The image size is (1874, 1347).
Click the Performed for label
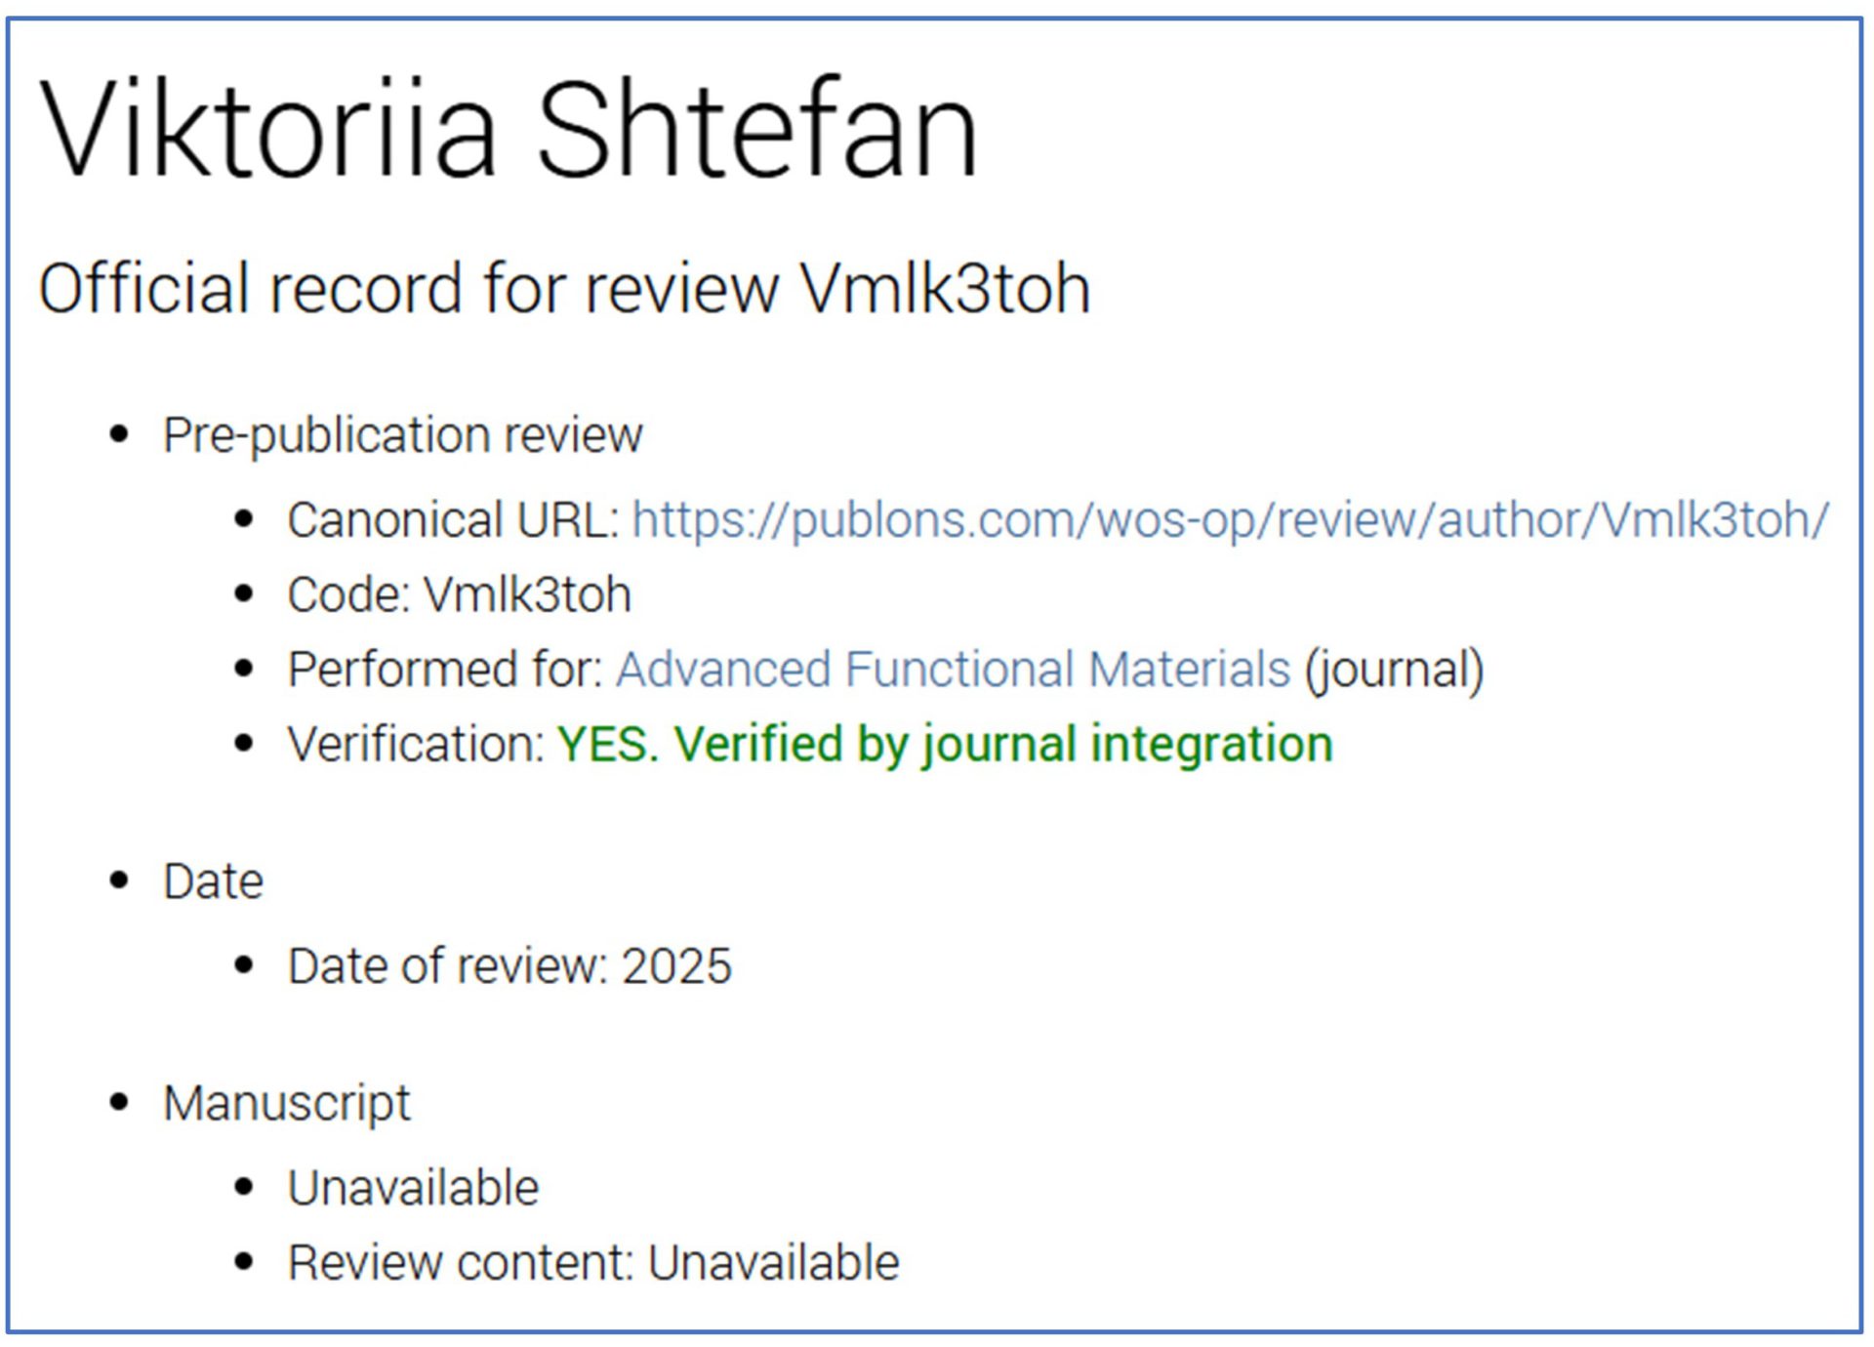[x=445, y=670]
